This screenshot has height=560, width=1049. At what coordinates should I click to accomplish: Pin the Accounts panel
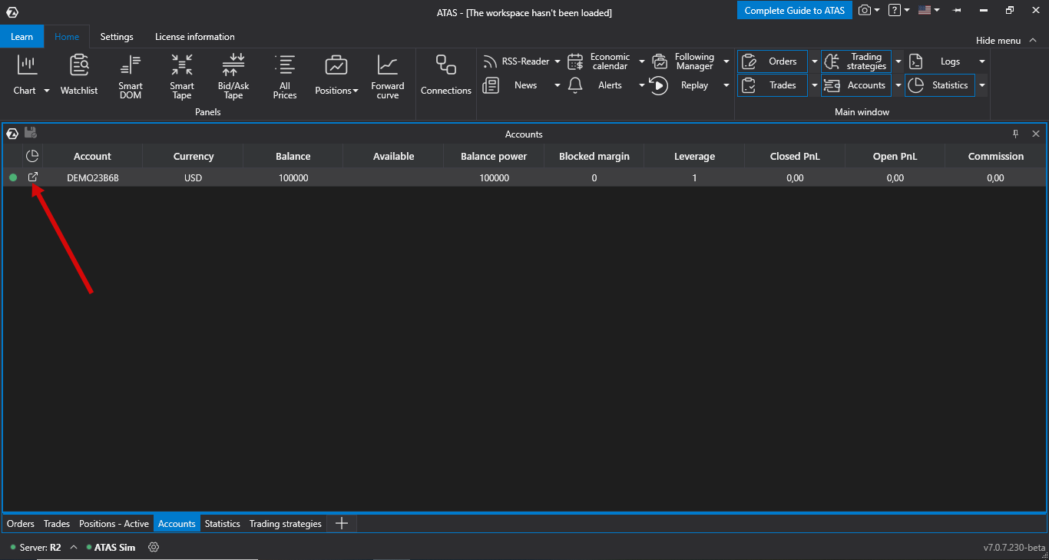tap(1015, 134)
